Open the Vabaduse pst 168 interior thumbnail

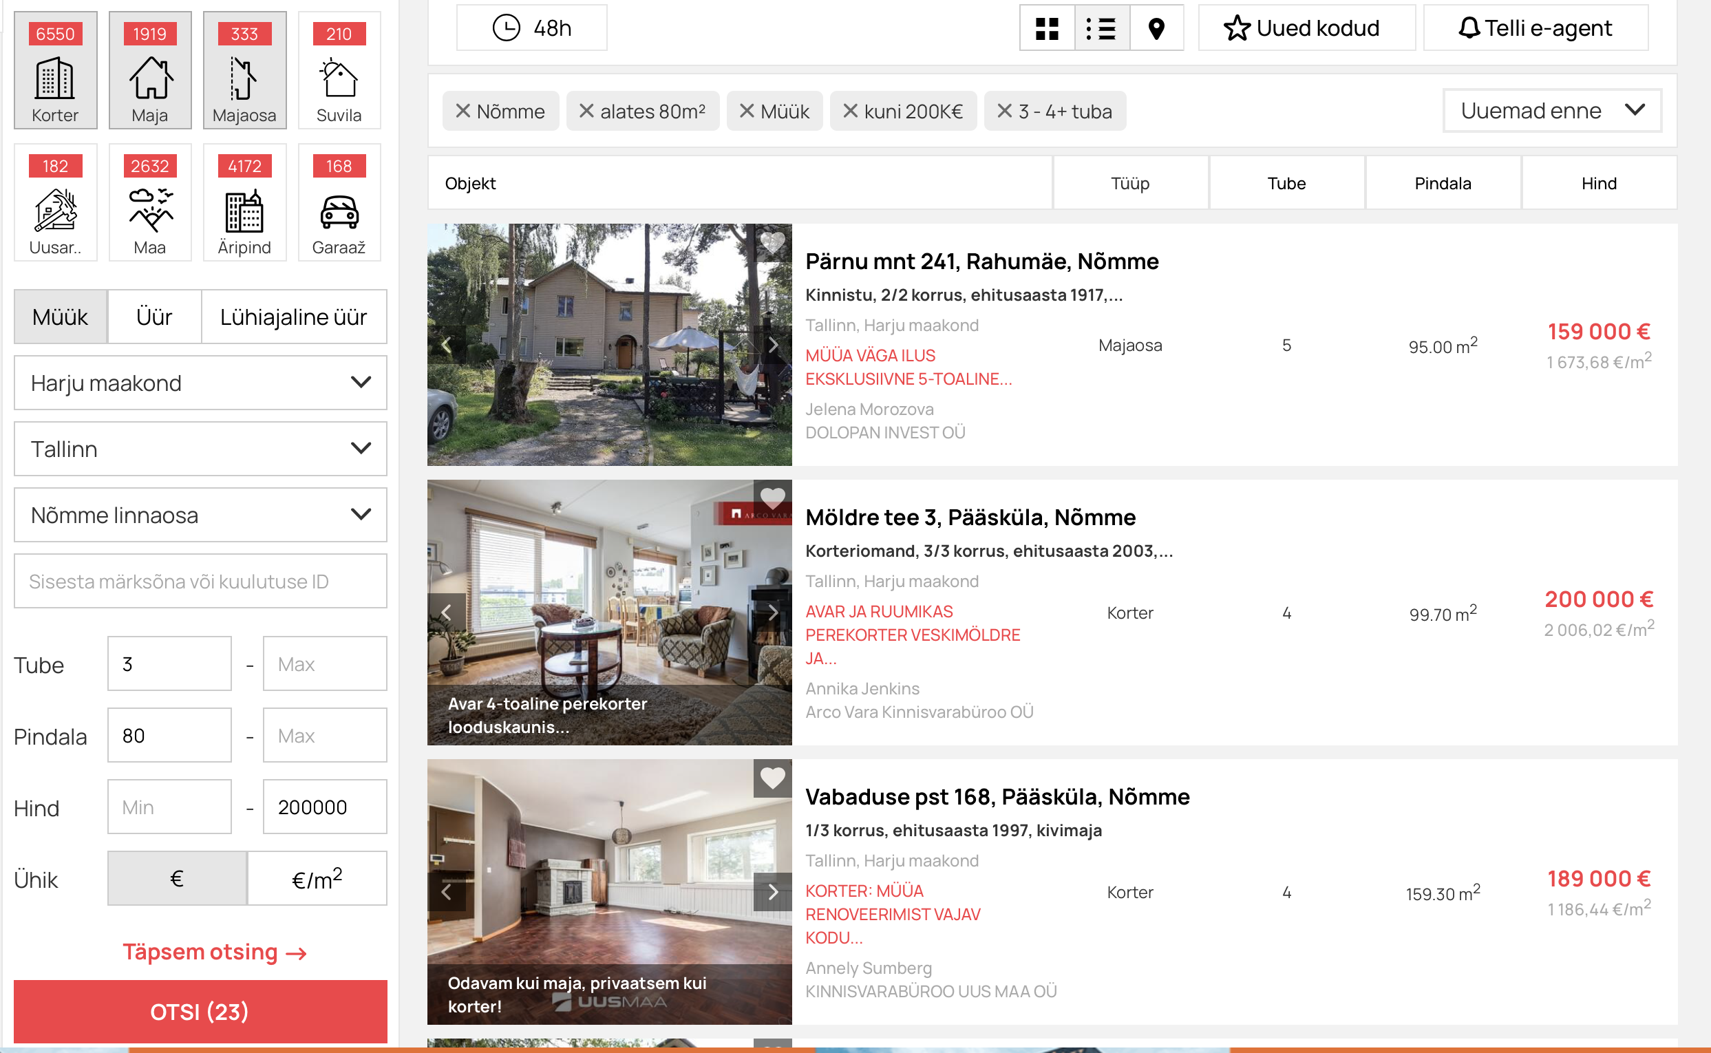pyautogui.click(x=609, y=892)
